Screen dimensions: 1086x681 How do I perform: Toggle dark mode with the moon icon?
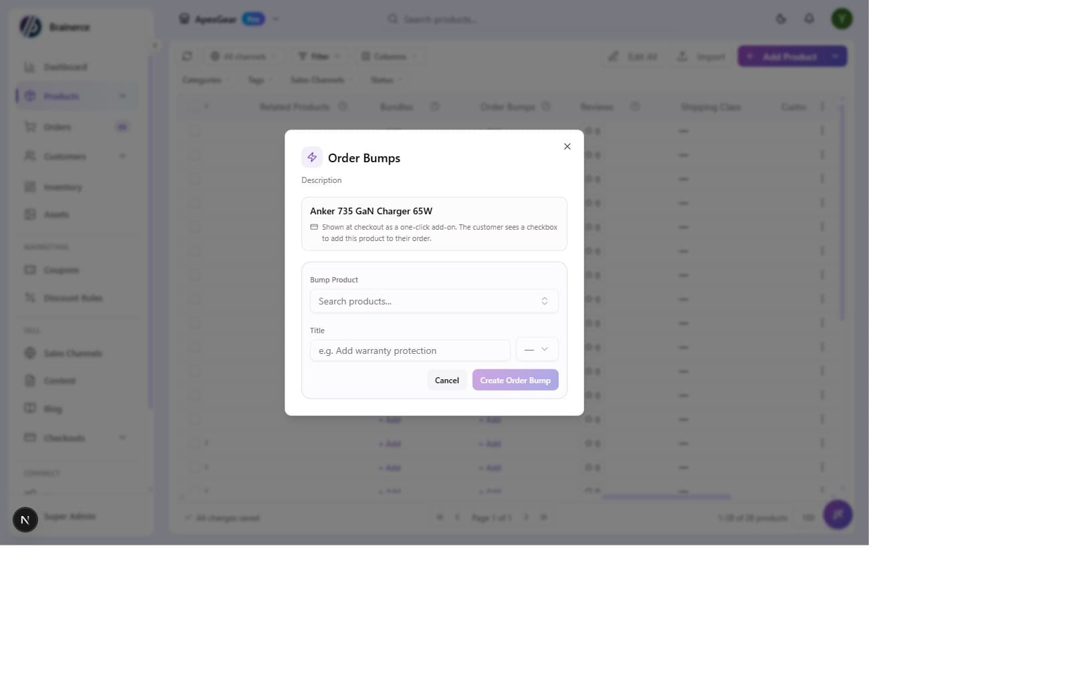tap(781, 19)
